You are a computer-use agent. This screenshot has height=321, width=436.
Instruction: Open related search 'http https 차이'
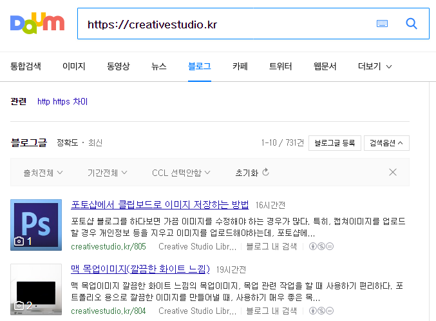[62, 102]
